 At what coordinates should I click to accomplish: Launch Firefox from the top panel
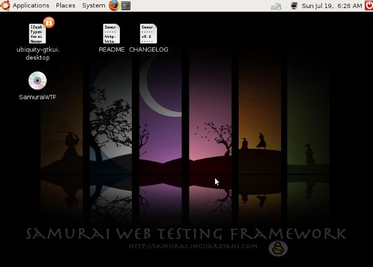coord(114,6)
